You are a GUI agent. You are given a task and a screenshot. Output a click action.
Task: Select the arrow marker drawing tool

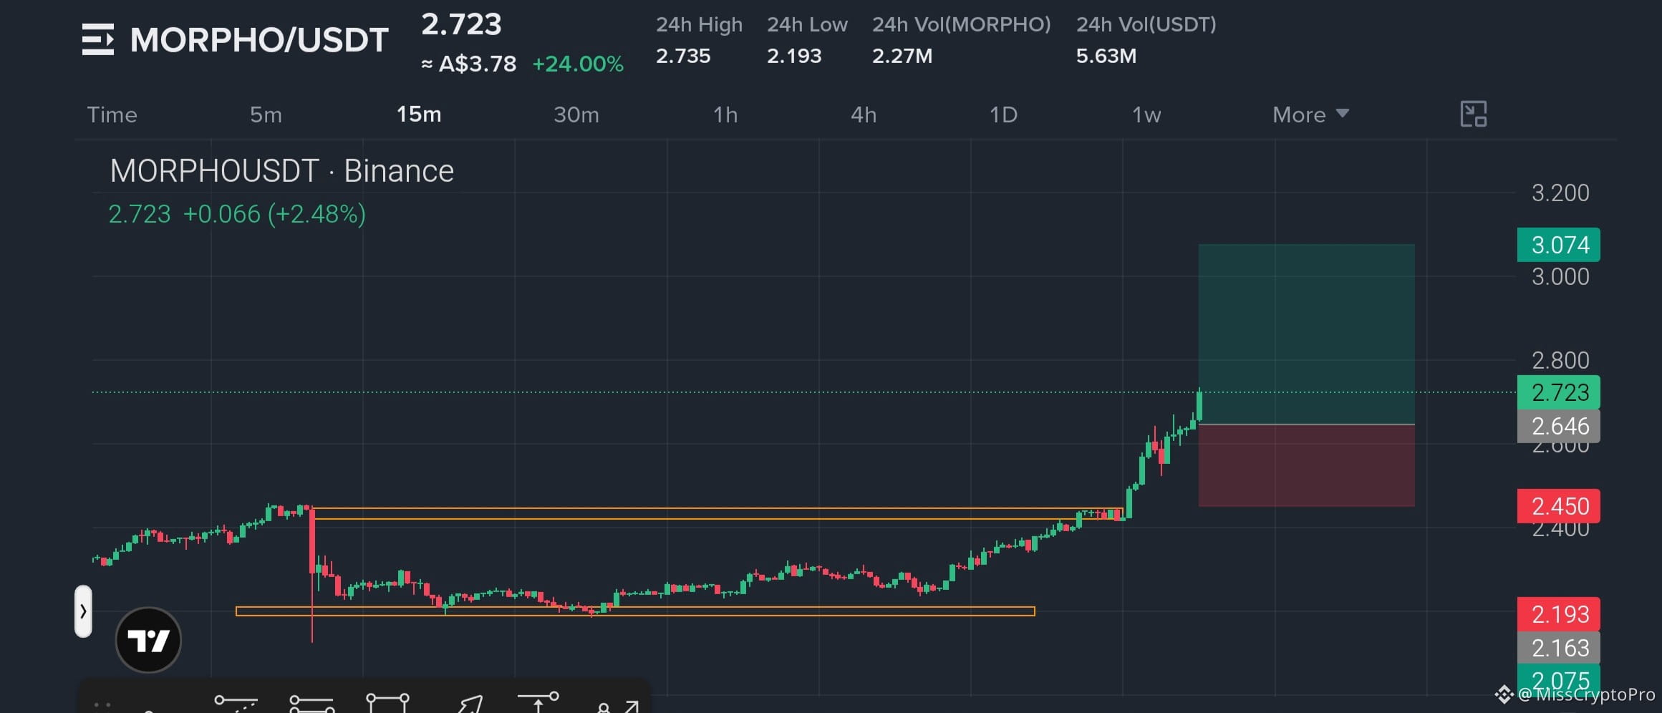(x=471, y=703)
